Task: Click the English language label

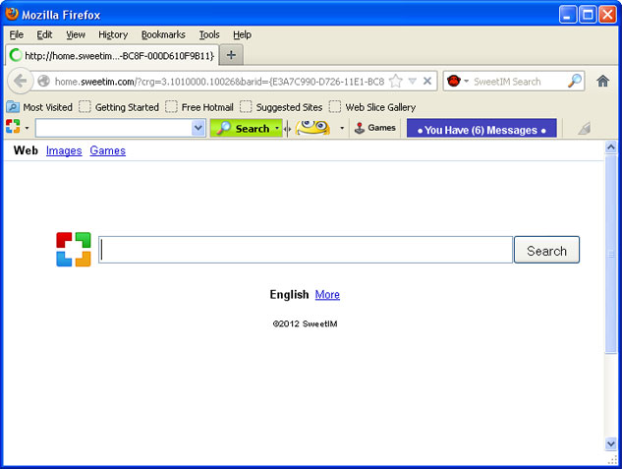Action: pyautogui.click(x=289, y=294)
